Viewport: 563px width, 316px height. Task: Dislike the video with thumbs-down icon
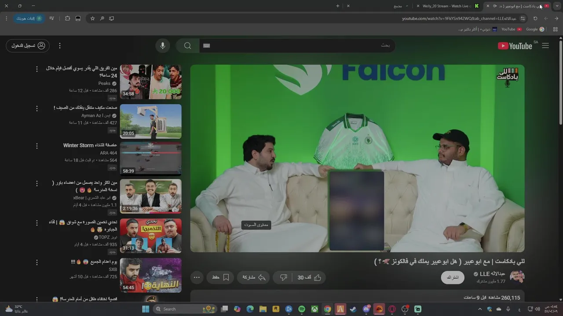click(283, 277)
